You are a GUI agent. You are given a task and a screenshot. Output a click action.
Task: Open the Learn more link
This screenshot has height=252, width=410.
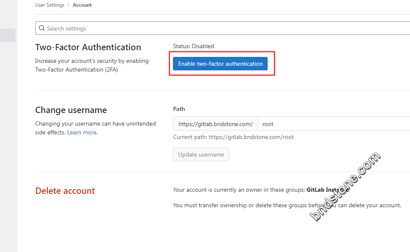click(82, 133)
